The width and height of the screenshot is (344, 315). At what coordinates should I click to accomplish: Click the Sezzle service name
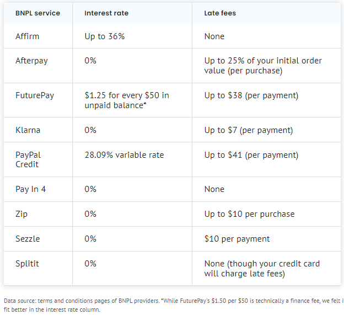tap(28, 239)
